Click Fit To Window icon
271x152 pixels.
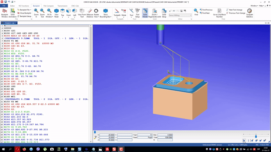pos(49,11)
